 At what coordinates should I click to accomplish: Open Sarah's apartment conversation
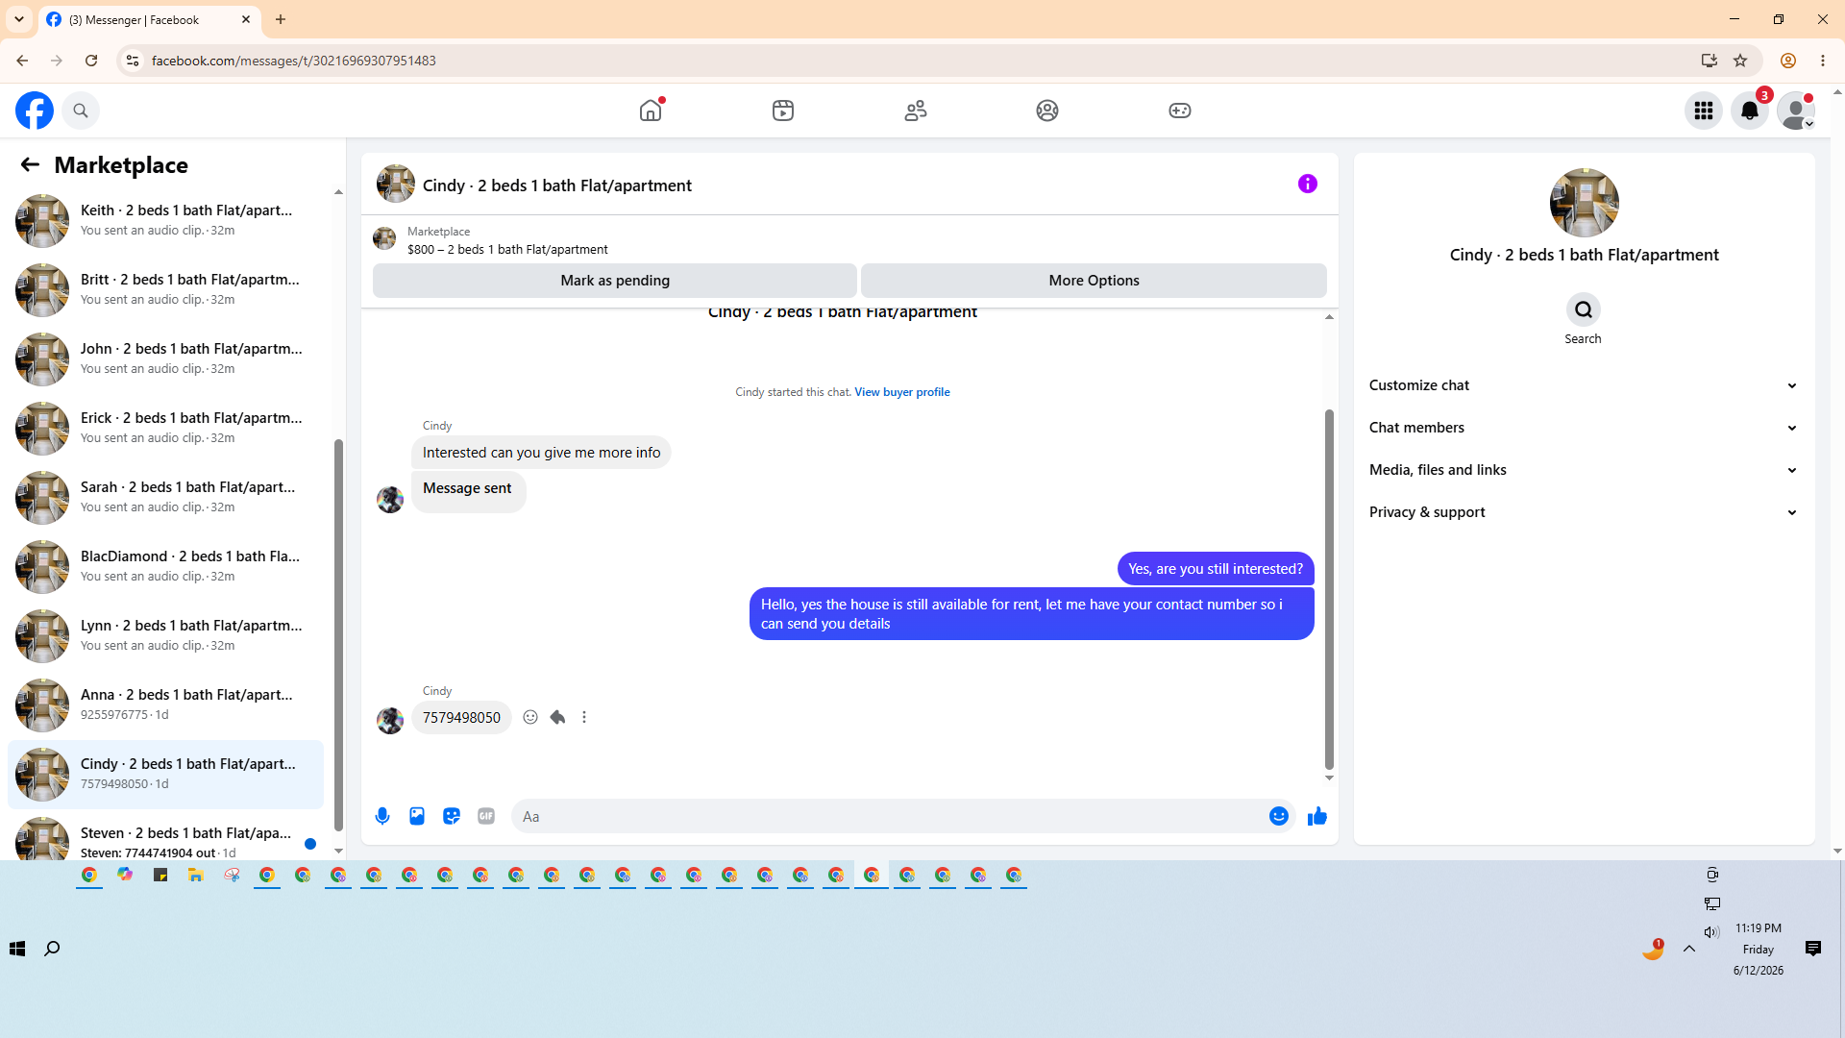click(x=165, y=498)
